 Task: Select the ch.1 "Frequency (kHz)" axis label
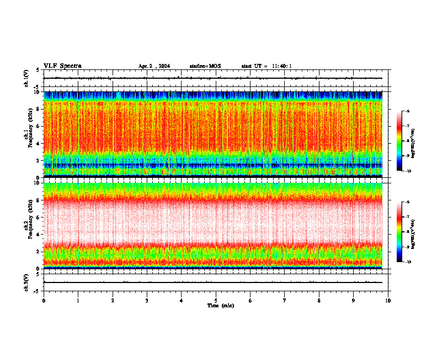(x=30, y=128)
